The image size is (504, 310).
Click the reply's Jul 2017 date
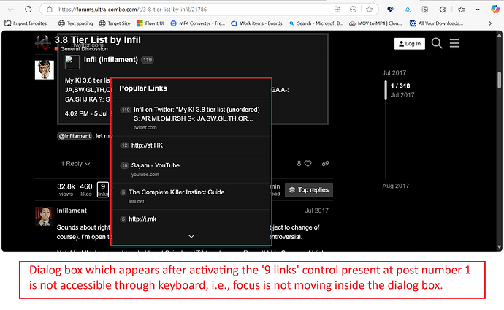click(x=316, y=211)
